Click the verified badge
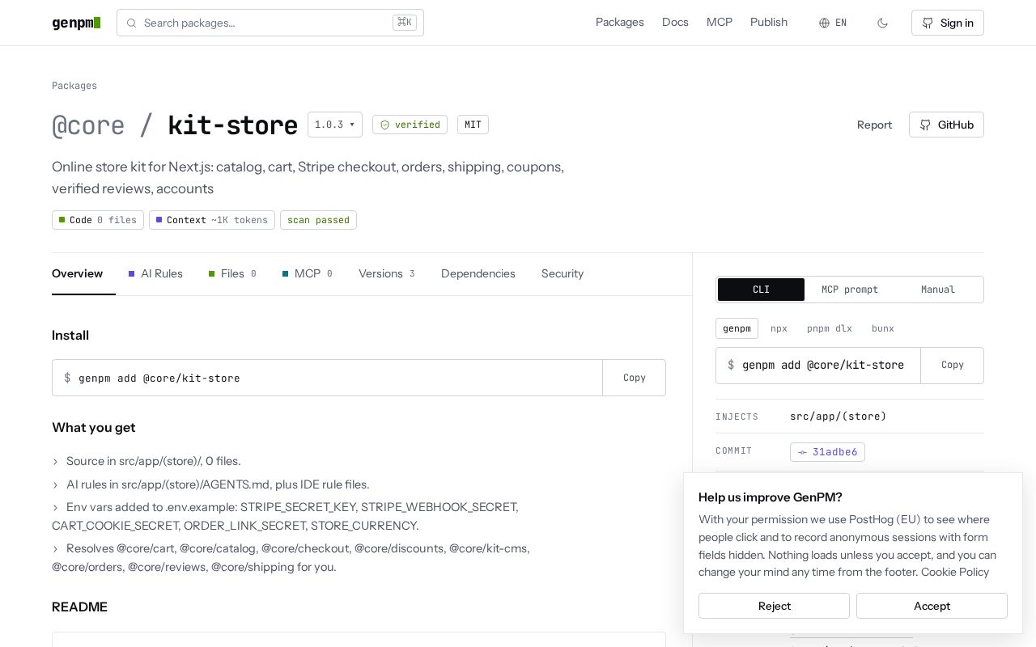 click(x=410, y=125)
